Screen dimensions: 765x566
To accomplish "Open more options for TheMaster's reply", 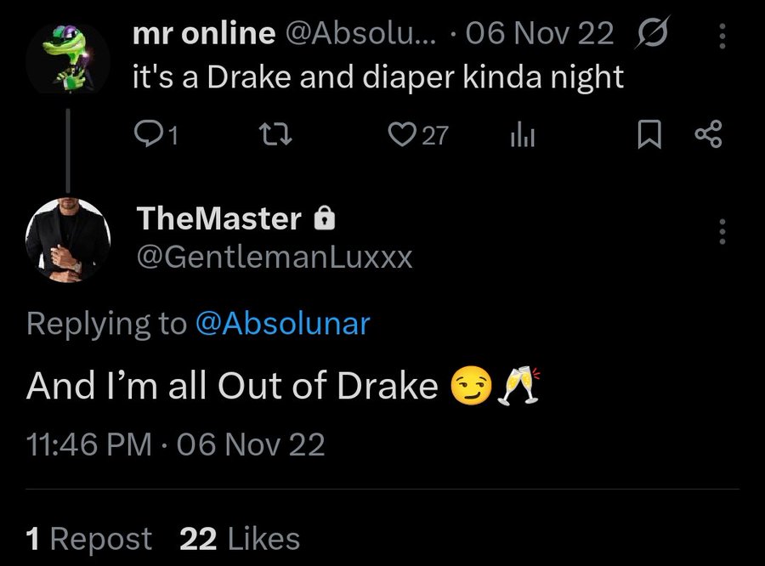I will (722, 231).
